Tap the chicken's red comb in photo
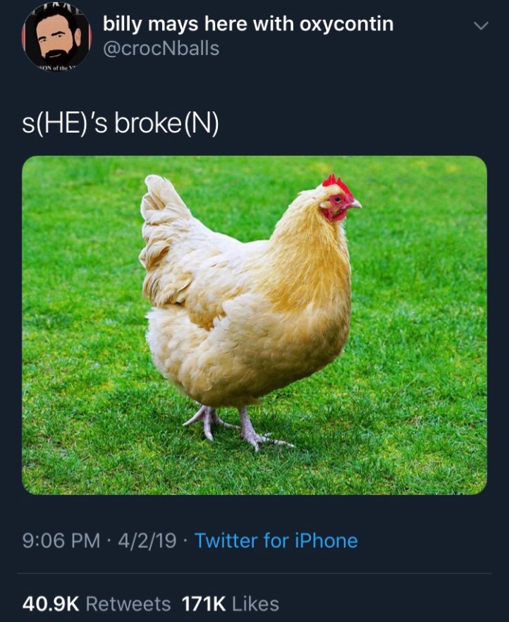509x622 pixels. 337,183
